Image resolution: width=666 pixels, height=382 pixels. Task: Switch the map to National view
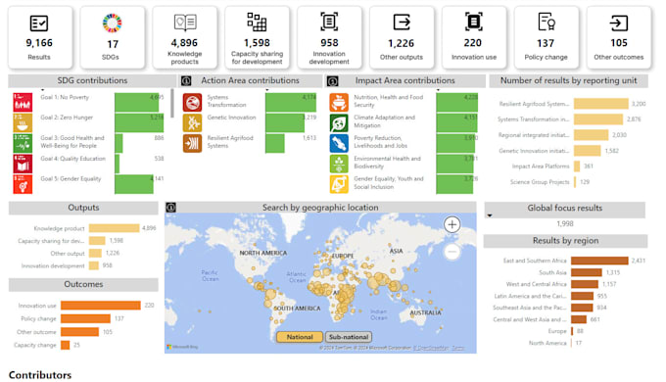(300, 337)
